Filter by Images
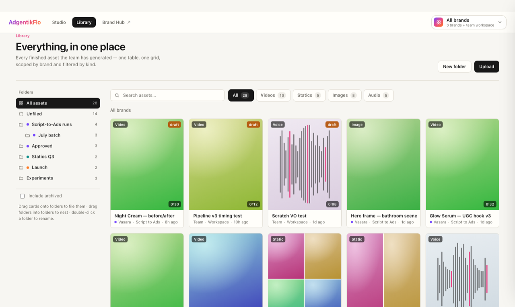This screenshot has width=515, height=307. click(x=344, y=95)
